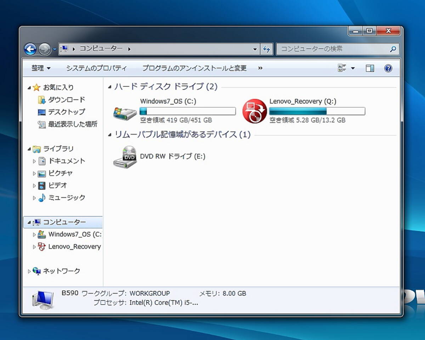Open デスクトップ in the favorites list
425x340 pixels.
67,112
